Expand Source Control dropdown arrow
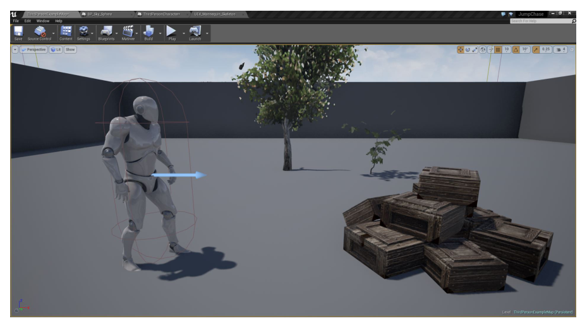The image size is (587, 328). tap(53, 33)
